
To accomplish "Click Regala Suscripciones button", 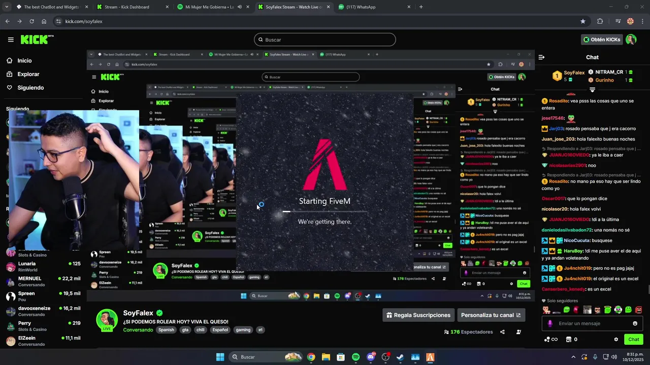I will 418,315.
